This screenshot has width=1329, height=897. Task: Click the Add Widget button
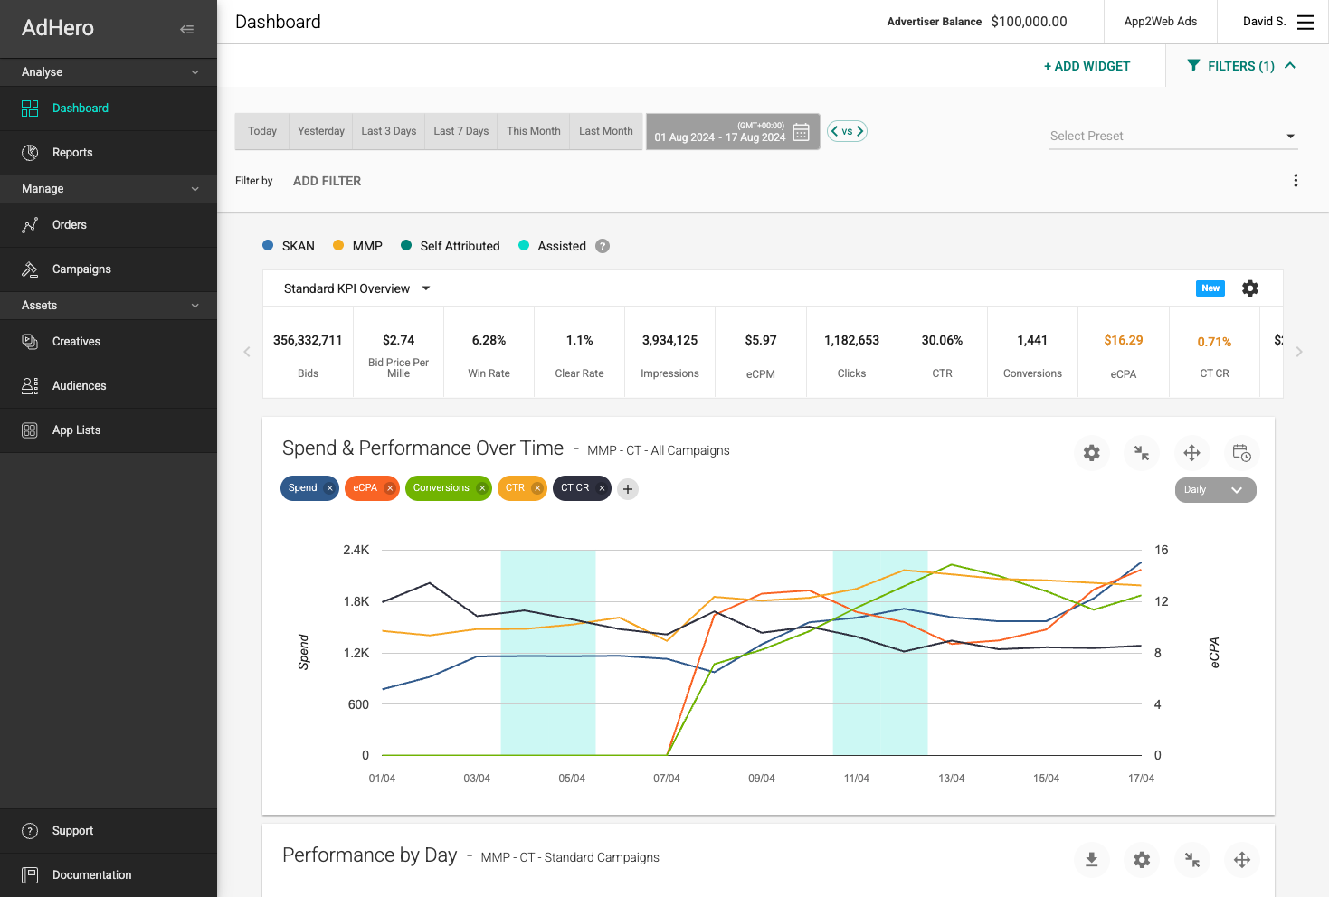pos(1087,66)
